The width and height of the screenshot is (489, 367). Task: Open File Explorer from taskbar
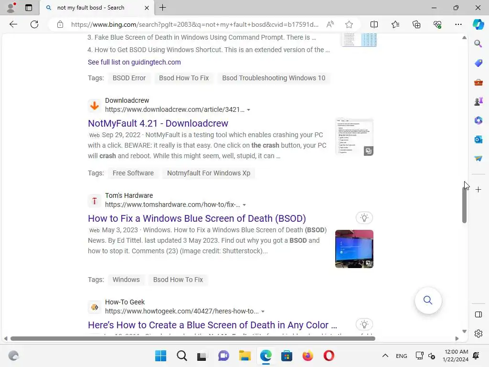[245, 356]
